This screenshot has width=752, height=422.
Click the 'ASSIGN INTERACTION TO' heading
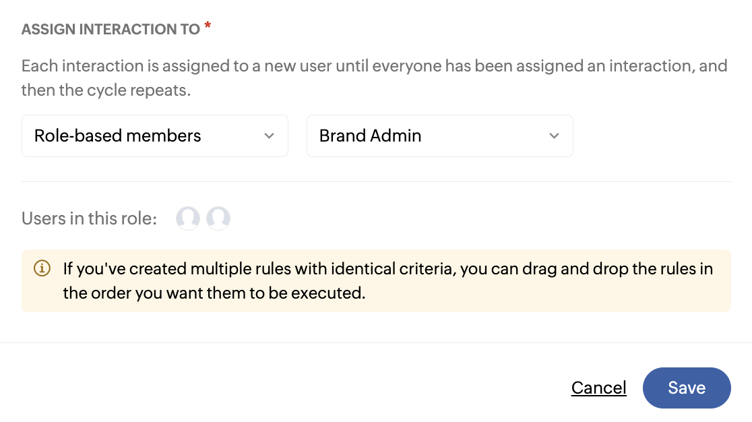pos(111,30)
